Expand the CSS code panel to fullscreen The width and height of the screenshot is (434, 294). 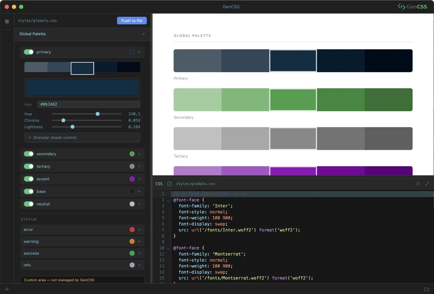[427, 184]
